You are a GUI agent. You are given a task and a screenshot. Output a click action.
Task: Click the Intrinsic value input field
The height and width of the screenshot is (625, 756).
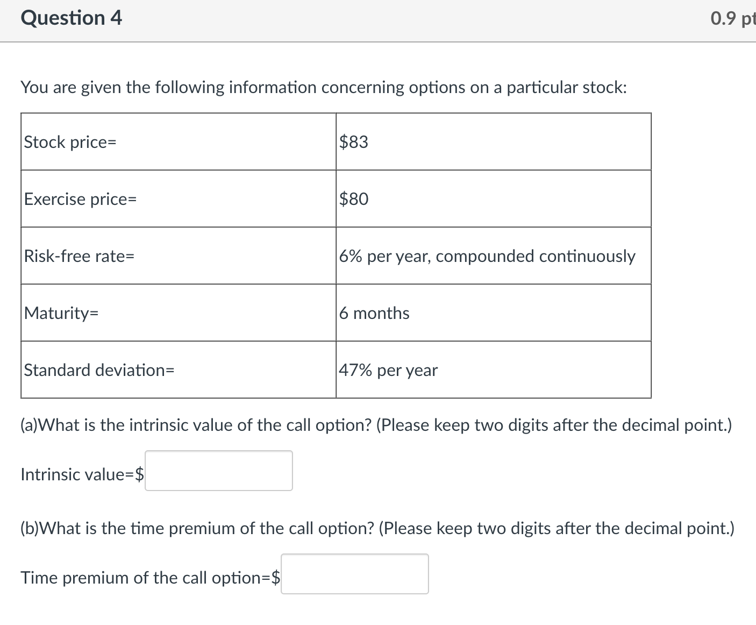pos(219,471)
